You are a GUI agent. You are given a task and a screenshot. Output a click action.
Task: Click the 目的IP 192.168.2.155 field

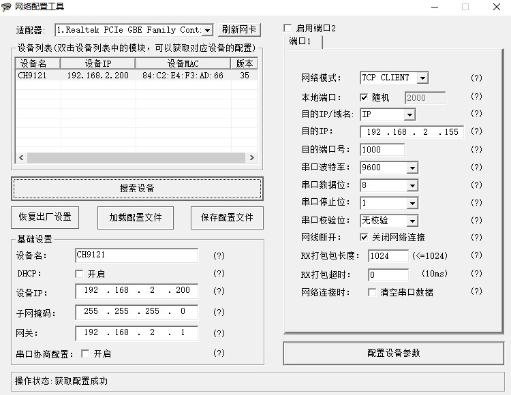412,132
